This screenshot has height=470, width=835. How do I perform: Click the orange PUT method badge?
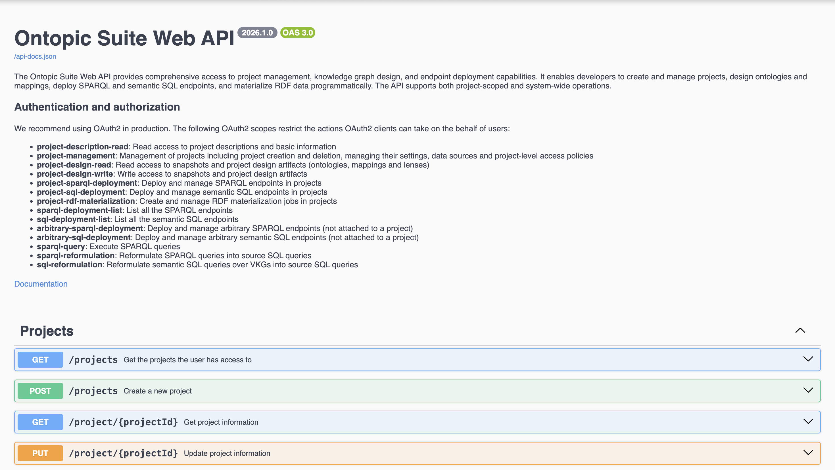point(40,453)
